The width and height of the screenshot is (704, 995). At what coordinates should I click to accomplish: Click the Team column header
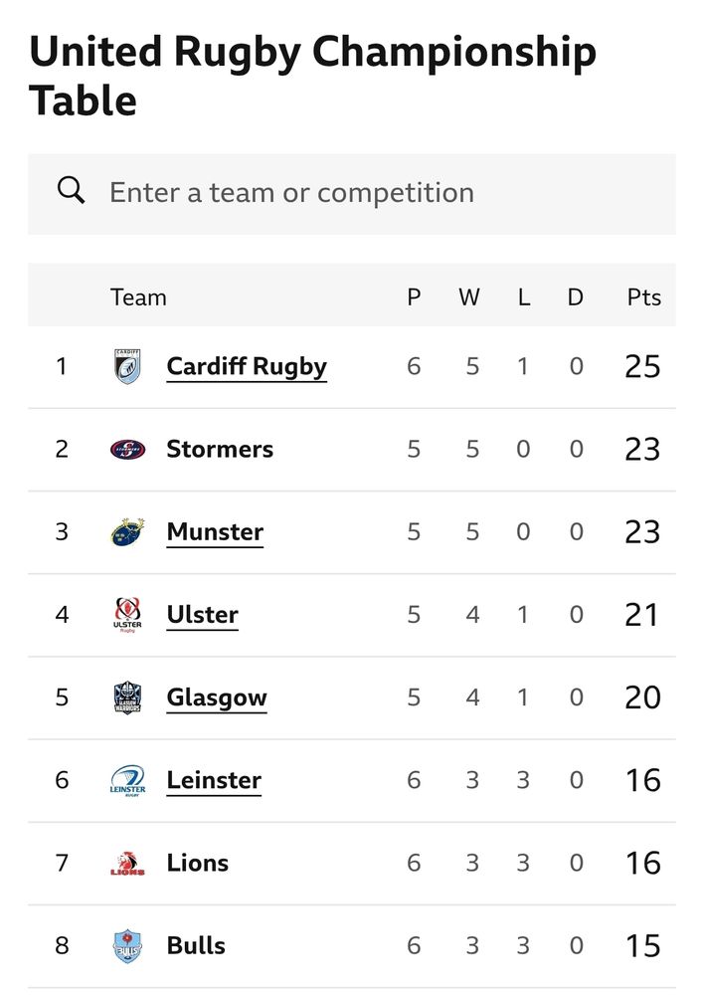(138, 297)
